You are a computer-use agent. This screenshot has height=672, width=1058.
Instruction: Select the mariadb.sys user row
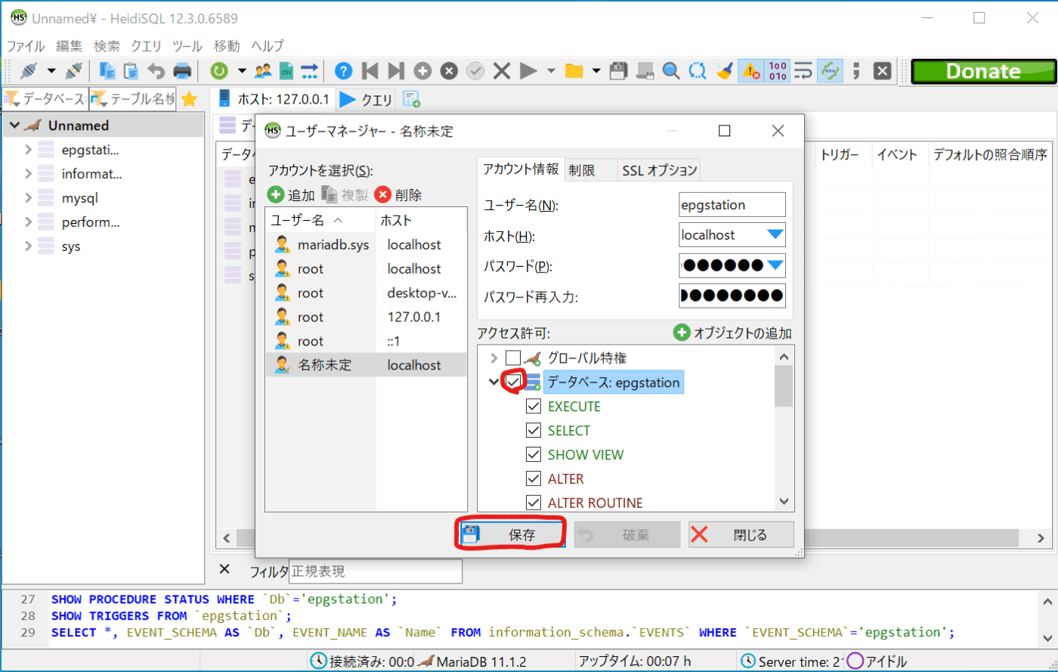367,245
